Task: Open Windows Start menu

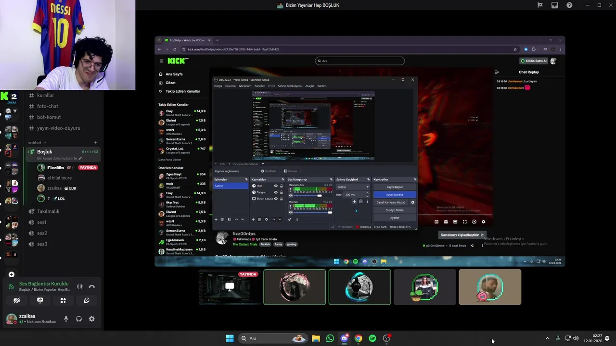Action: coord(230,338)
